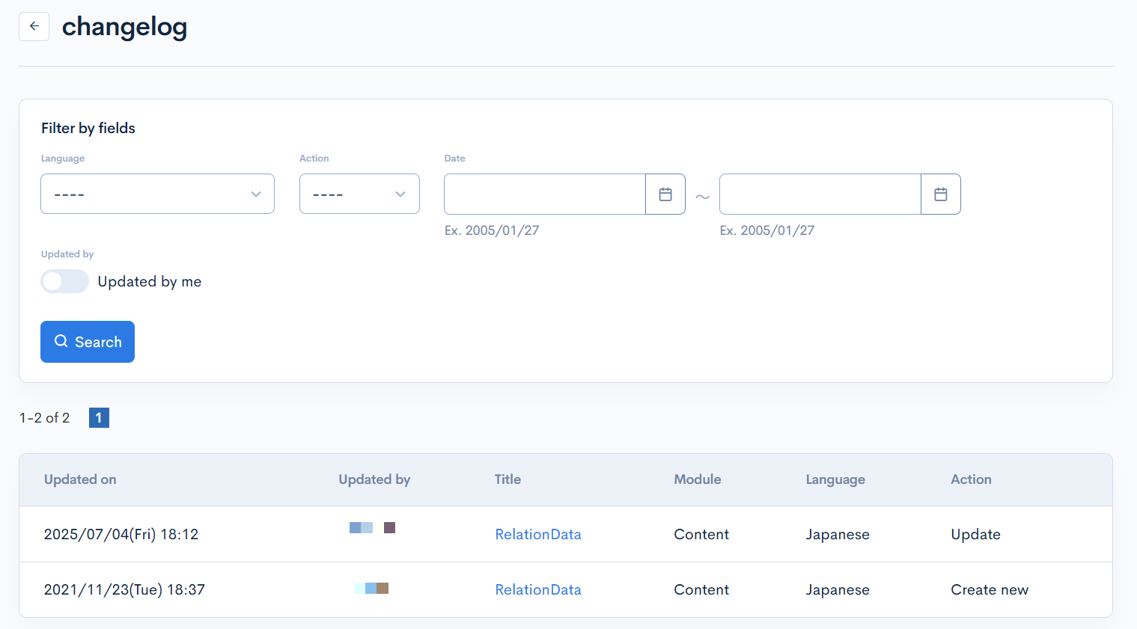
Task: Open RelationData link from Update row
Action: [537, 534]
